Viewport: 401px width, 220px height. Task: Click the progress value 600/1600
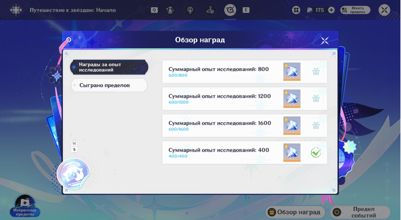point(179,129)
